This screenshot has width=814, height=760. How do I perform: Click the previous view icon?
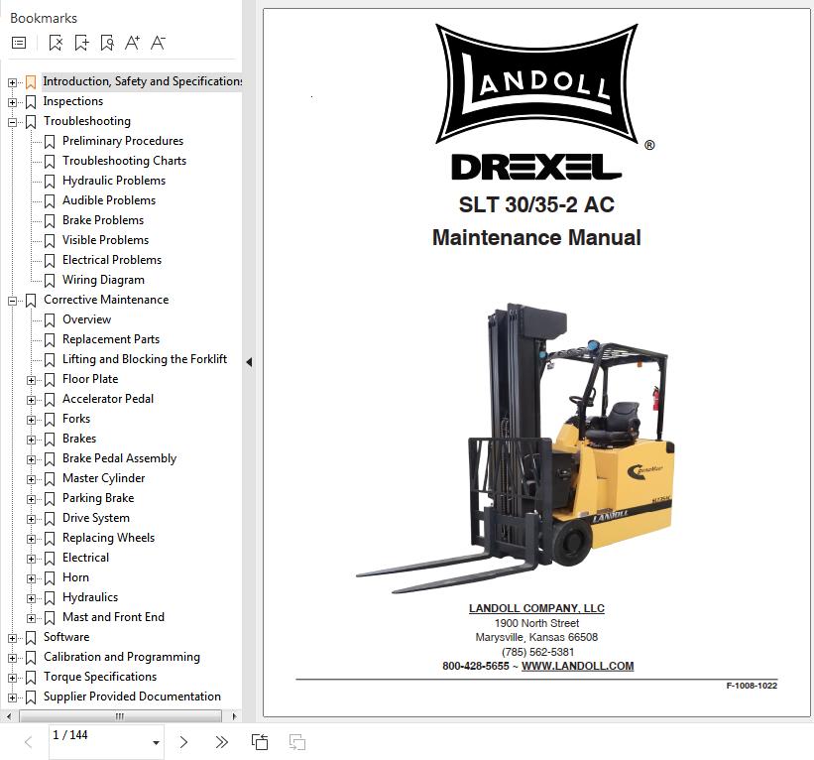[x=260, y=742]
